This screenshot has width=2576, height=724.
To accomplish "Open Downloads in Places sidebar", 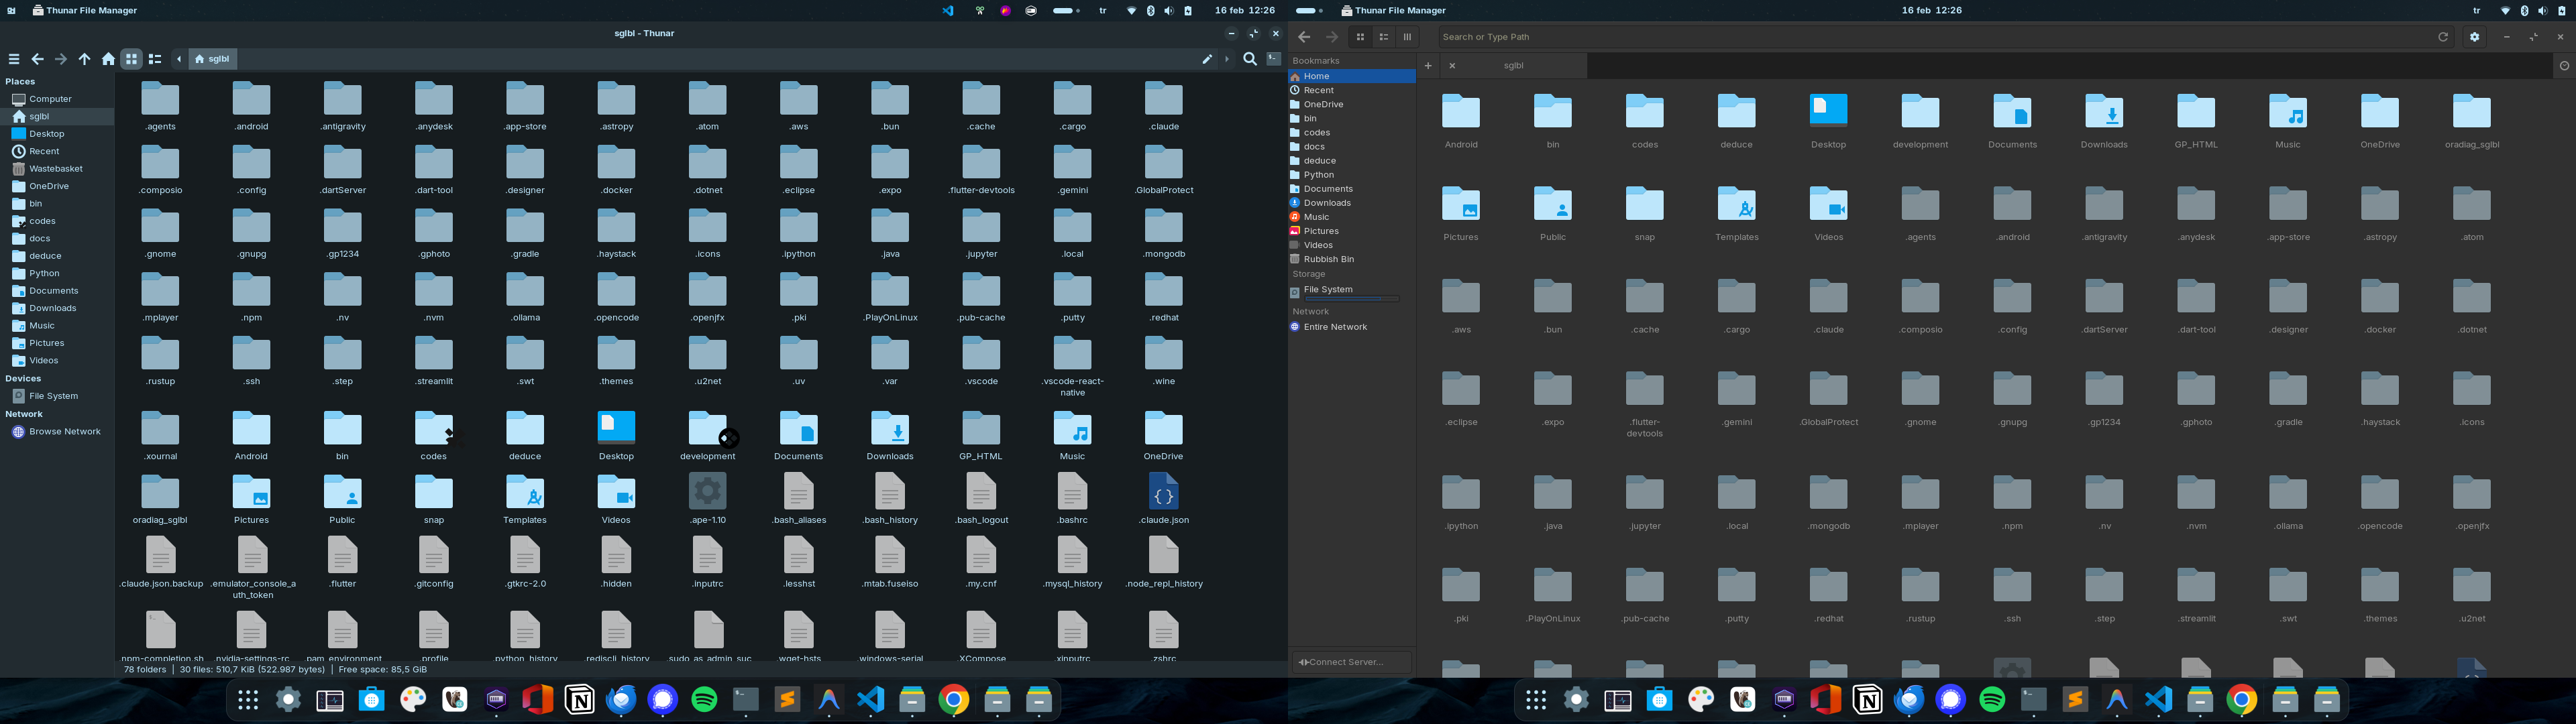I will click(x=52, y=308).
